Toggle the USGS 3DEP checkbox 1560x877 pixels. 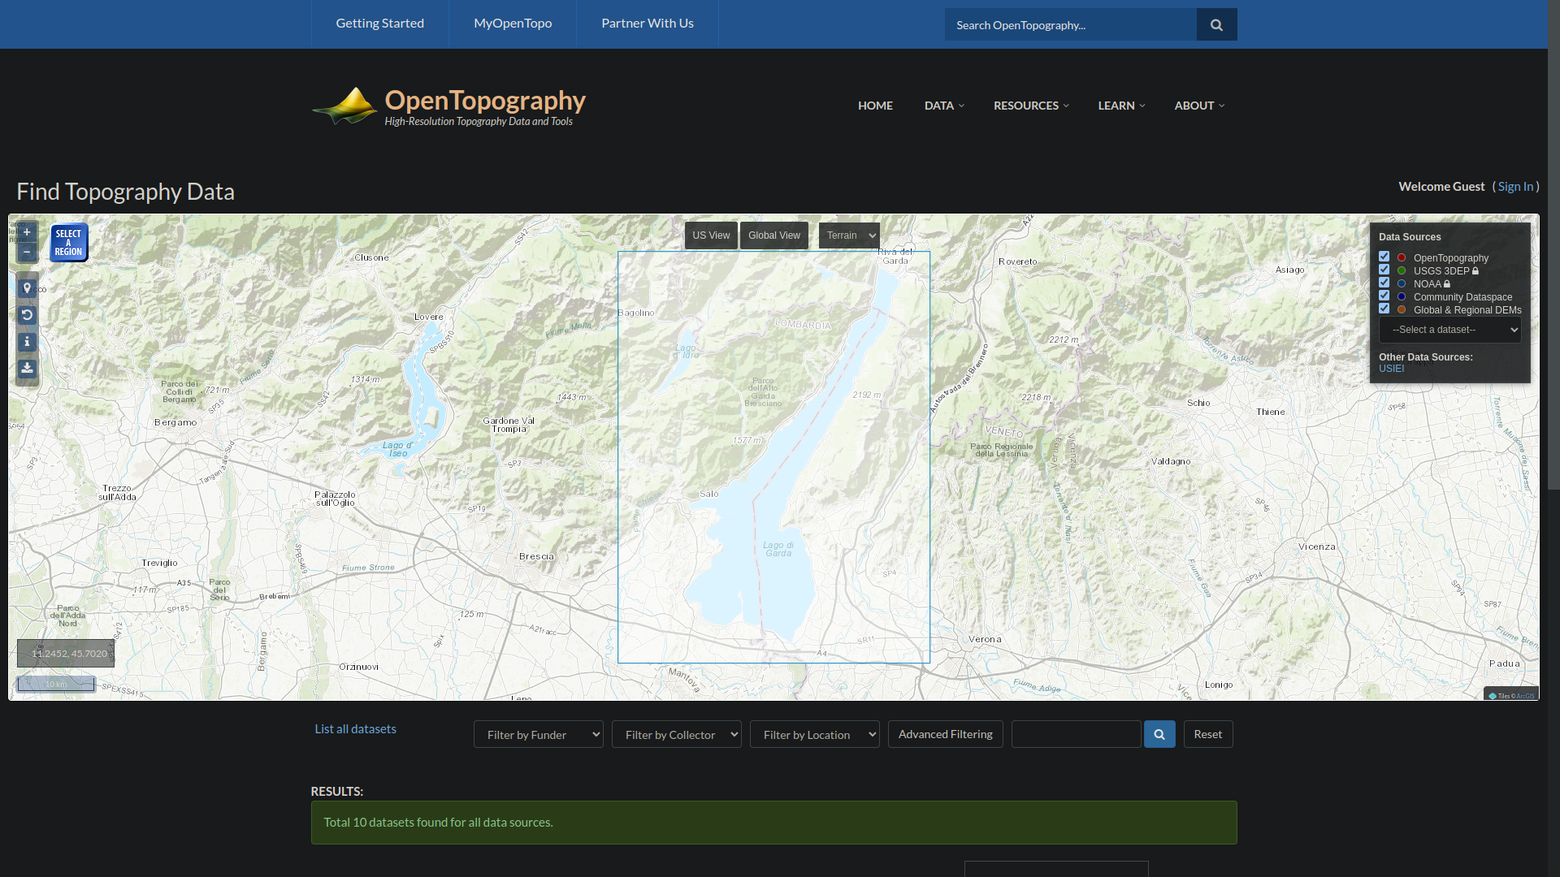tap(1384, 270)
